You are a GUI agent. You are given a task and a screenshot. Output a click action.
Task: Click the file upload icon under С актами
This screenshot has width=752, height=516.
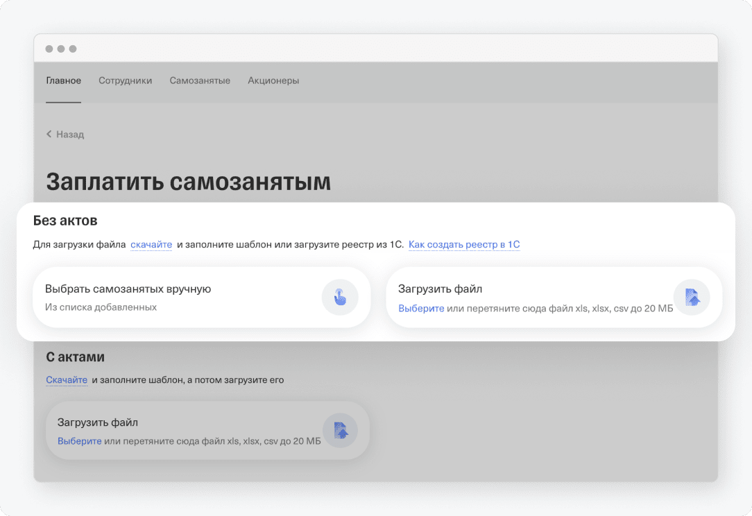340,431
